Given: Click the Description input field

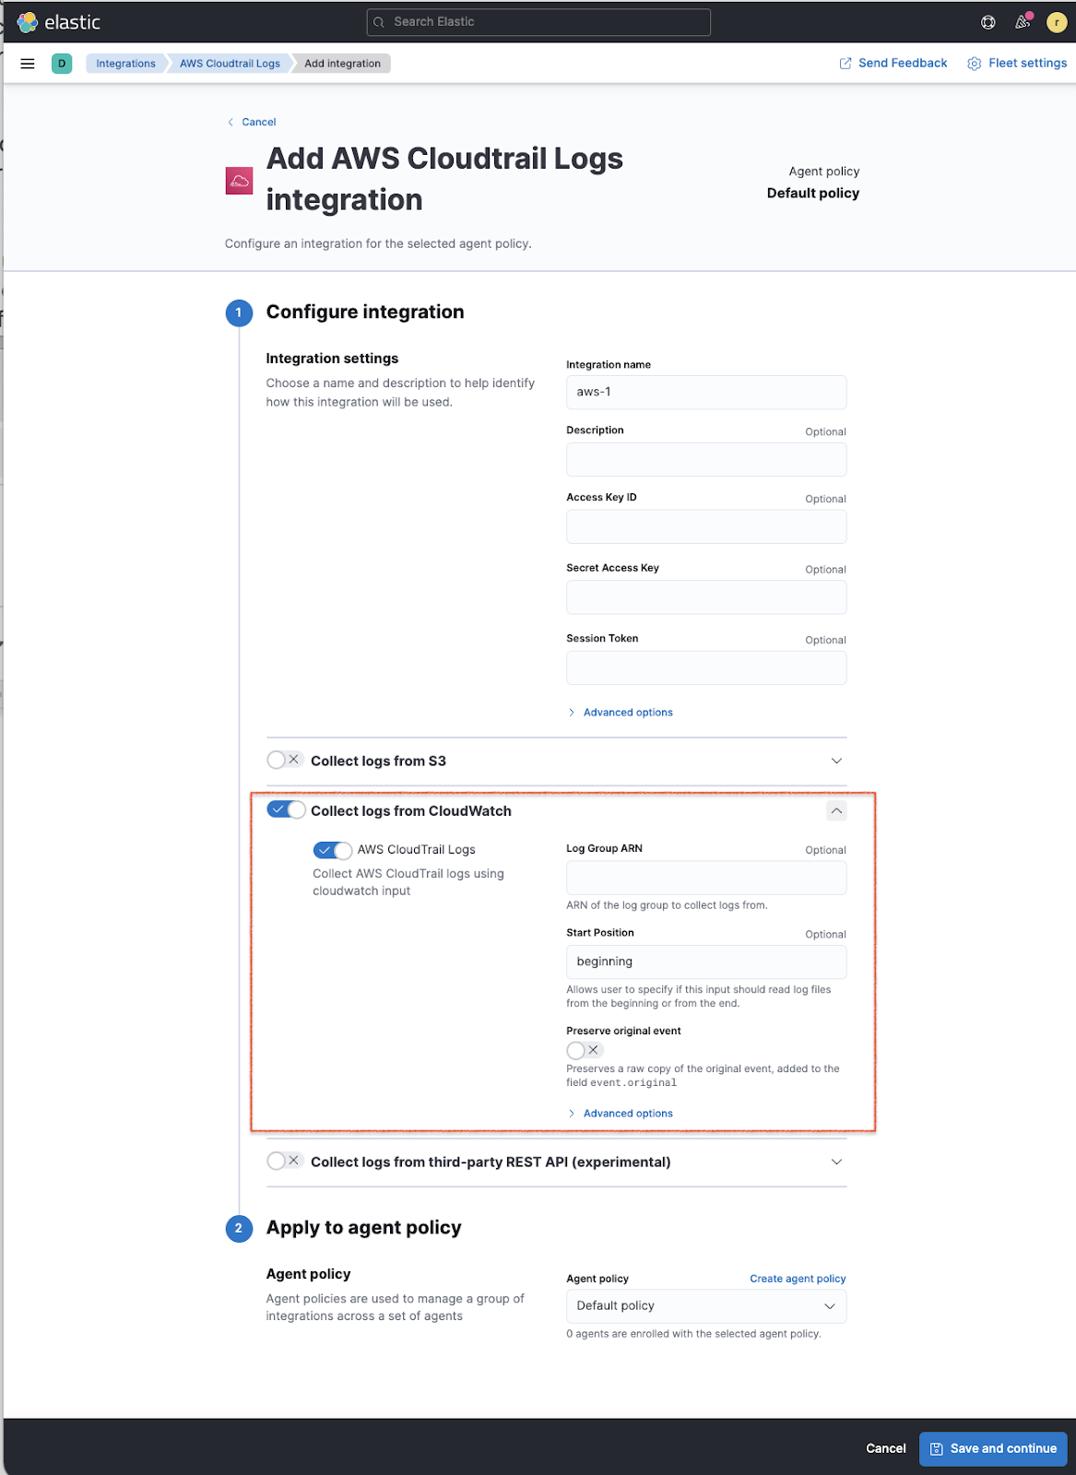Looking at the screenshot, I should (x=705, y=459).
